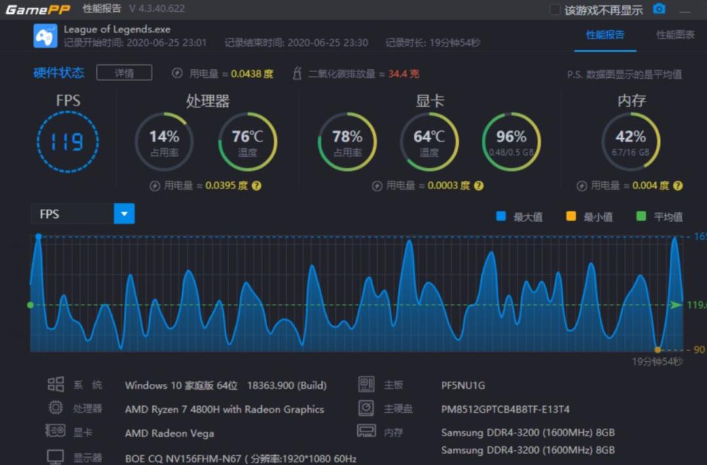Click the 记录结束时间 2020-06-25 23:30 text
Image resolution: width=707 pixels, height=465 pixels.
pyautogui.click(x=297, y=43)
